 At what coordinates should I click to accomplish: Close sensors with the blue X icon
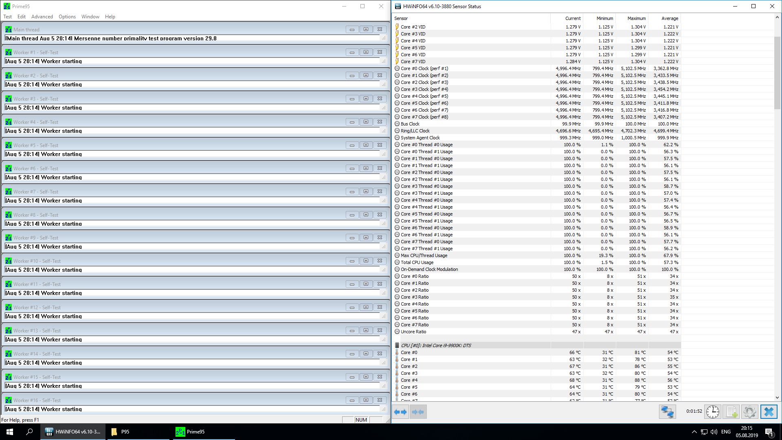[769, 412]
